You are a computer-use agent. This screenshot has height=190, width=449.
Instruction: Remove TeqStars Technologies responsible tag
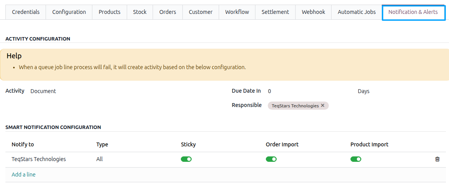pyautogui.click(x=323, y=105)
